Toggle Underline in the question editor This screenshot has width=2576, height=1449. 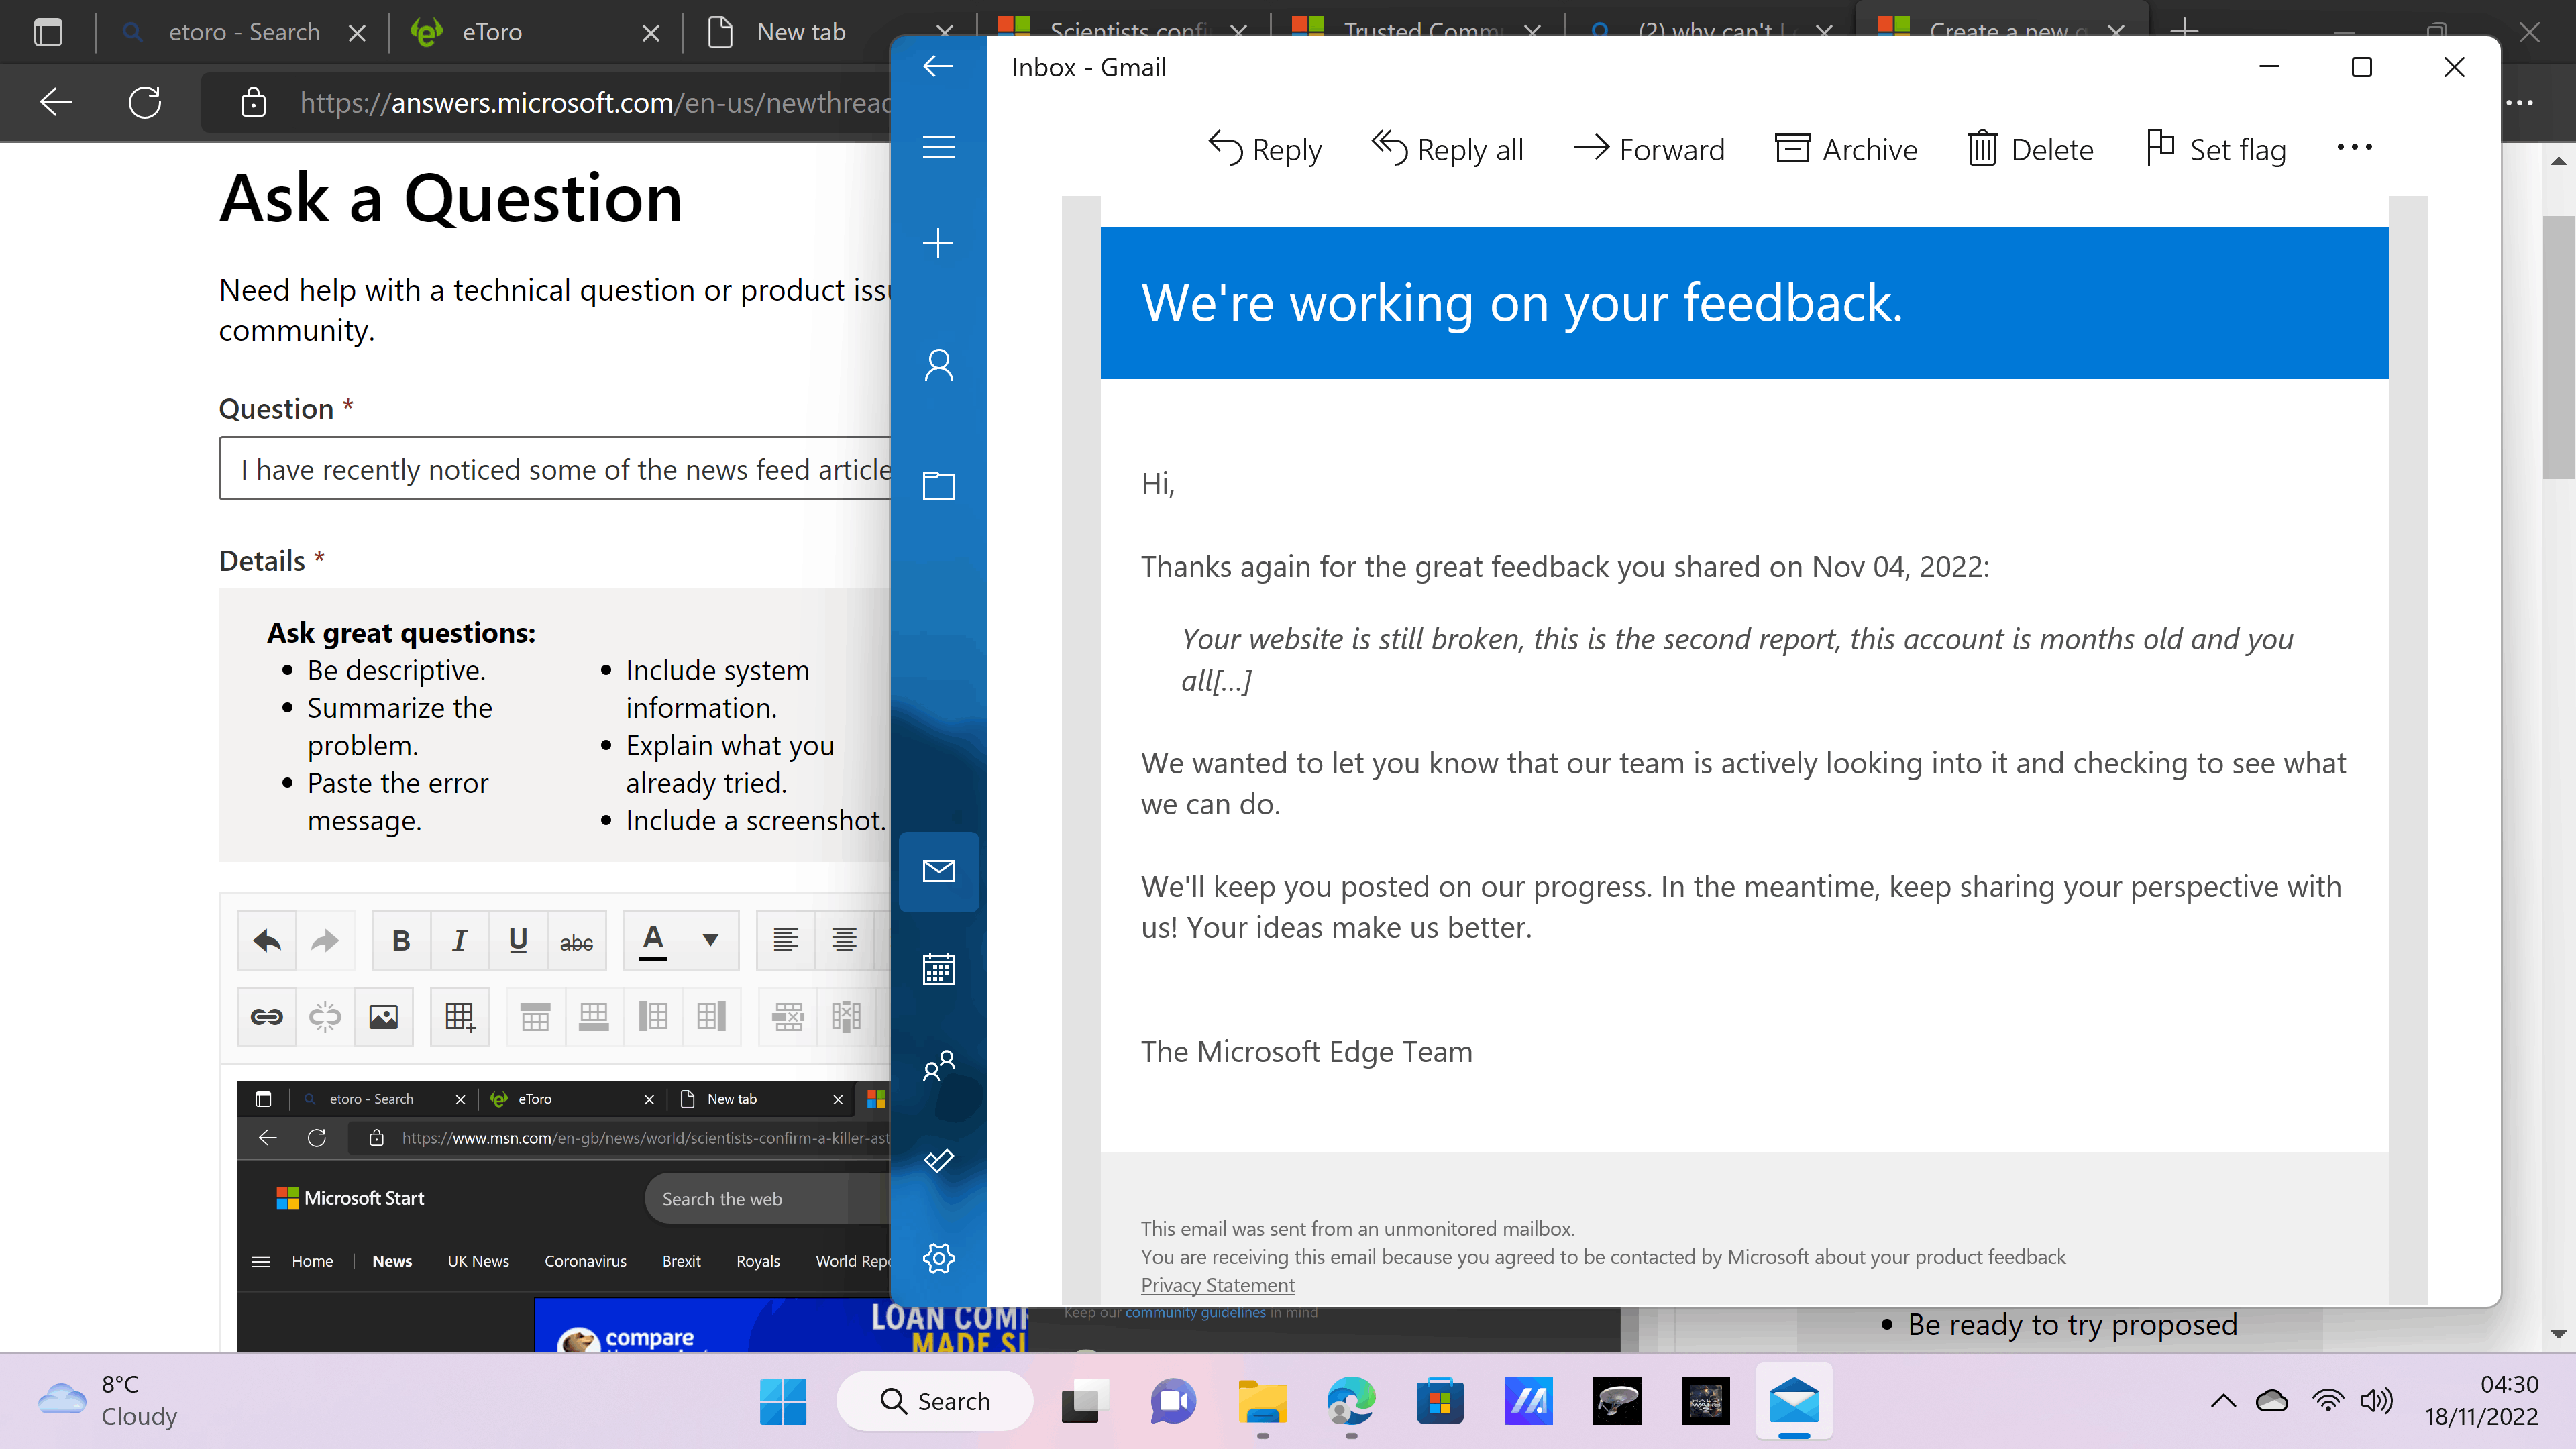518,940
